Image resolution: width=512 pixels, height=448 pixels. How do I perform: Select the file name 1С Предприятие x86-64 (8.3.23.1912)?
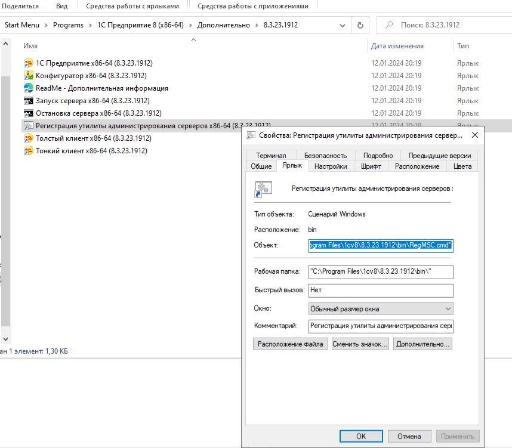coord(94,63)
